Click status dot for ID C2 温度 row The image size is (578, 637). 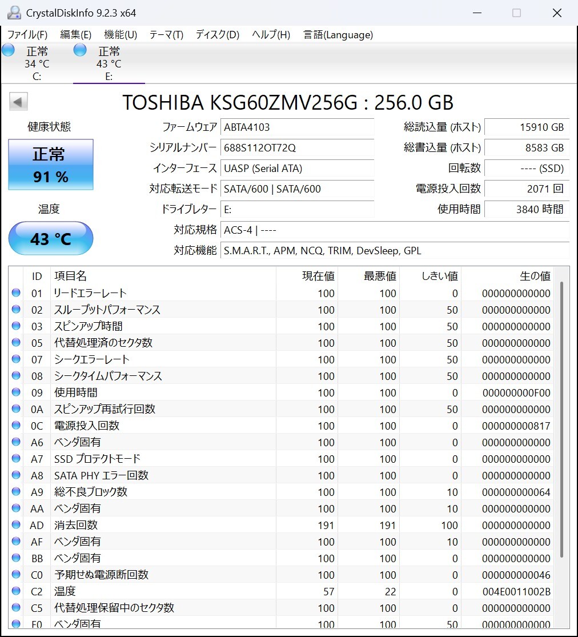[x=16, y=591]
